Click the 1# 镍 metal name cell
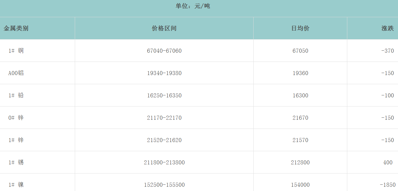Image resolution: width=398 pixels, height=191 pixels. pos(16,185)
